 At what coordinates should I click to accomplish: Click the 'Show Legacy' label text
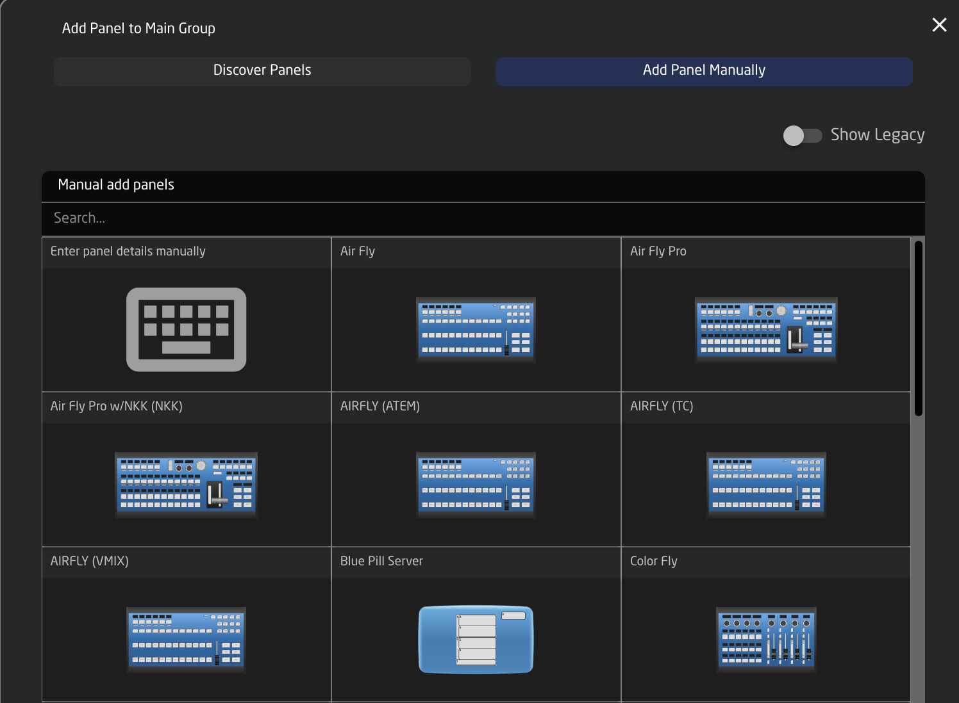point(878,135)
